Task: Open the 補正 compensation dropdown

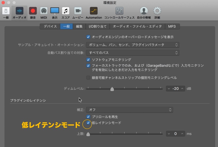Action: pos(130,110)
